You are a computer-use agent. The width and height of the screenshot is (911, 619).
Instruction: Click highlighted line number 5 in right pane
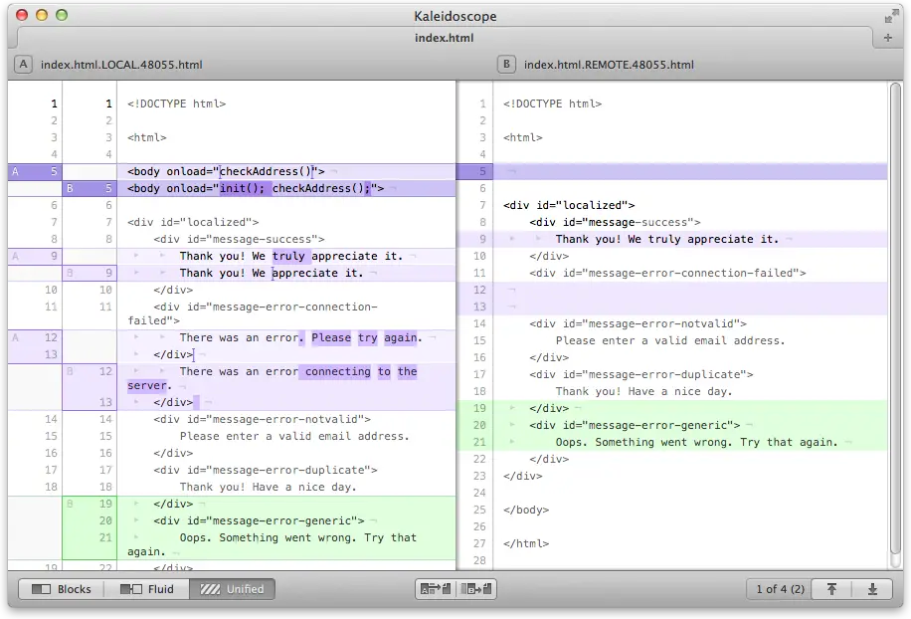click(x=481, y=171)
